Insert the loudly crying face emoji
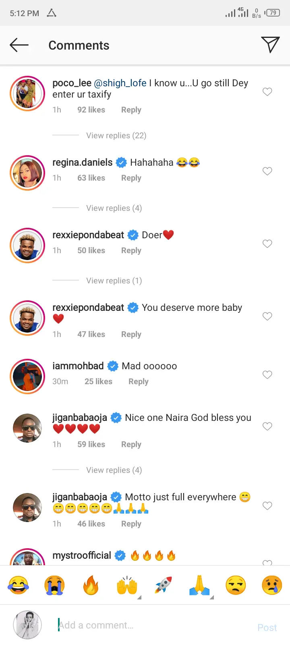This screenshot has width=290, height=645. click(54, 585)
